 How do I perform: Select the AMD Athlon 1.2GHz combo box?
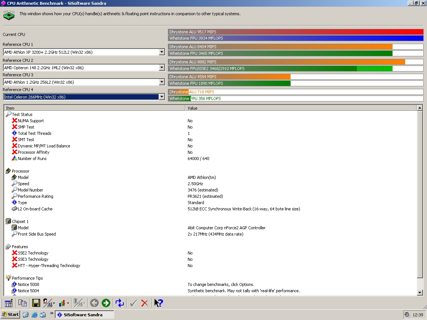tap(84, 82)
